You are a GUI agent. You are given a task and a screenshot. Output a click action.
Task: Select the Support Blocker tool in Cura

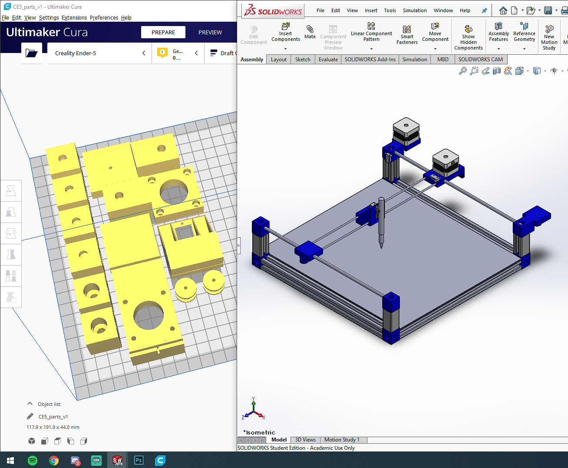point(11,297)
